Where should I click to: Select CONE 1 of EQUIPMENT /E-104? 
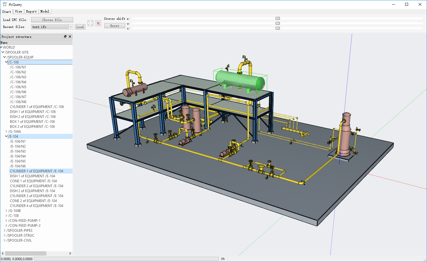point(33,181)
